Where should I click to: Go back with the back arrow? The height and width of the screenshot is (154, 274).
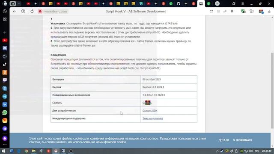tap(14, 12)
